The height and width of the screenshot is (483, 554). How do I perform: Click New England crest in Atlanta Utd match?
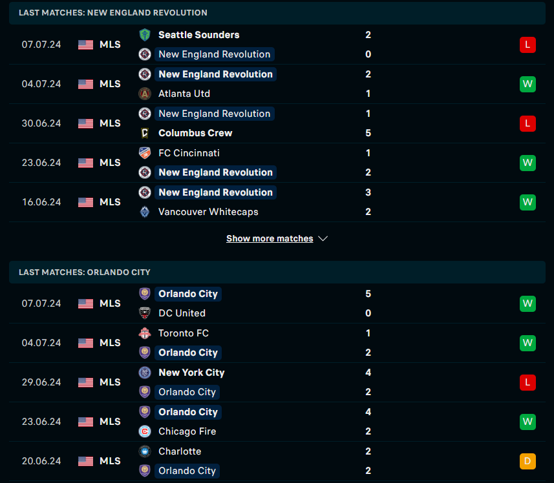coord(145,74)
